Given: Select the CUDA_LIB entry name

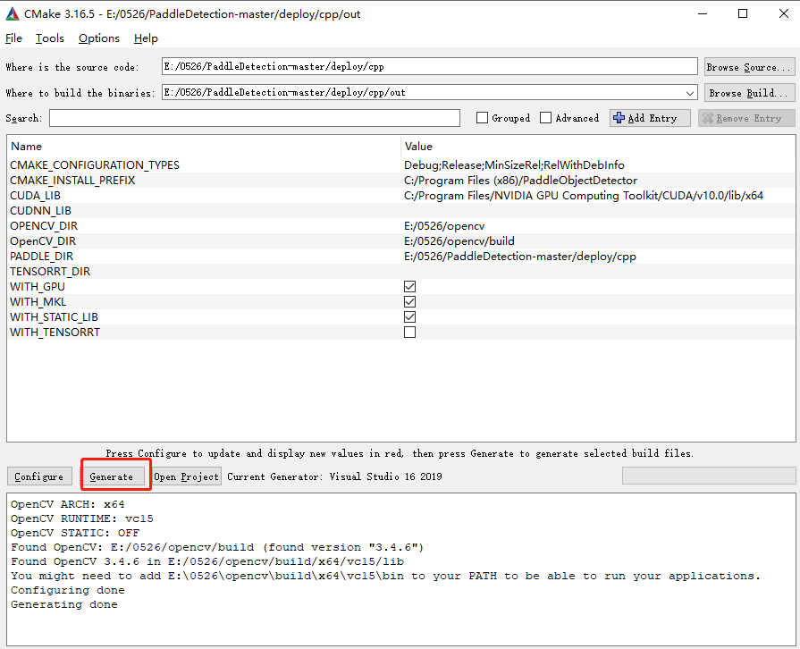Looking at the screenshot, I should tap(35, 196).
